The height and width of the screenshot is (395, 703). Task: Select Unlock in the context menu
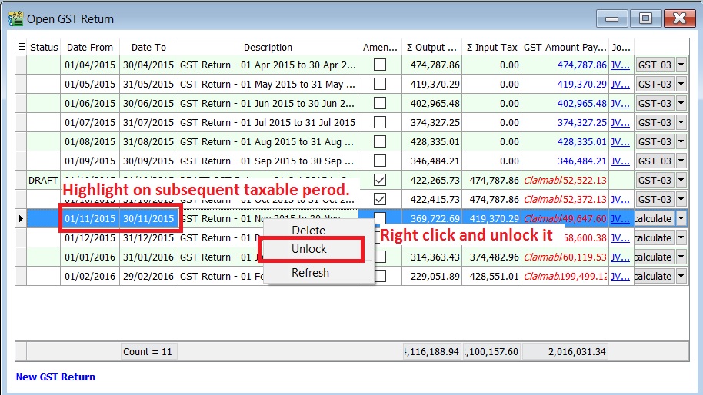309,249
